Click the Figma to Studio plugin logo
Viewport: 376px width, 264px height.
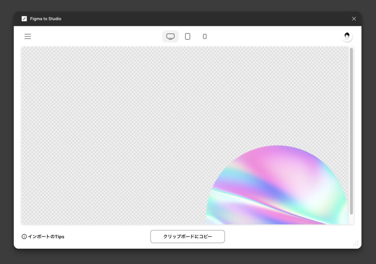click(x=24, y=19)
